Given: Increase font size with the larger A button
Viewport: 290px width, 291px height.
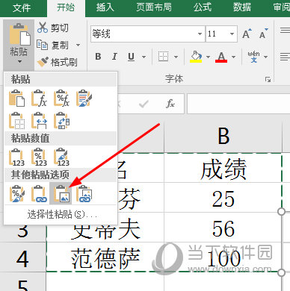Looking at the screenshot, I should point(247,34).
